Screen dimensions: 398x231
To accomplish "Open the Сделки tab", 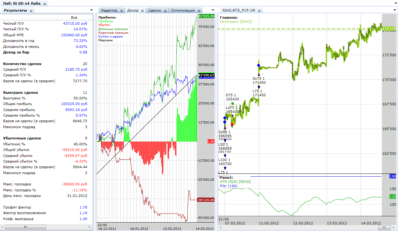I will tap(154, 10).
